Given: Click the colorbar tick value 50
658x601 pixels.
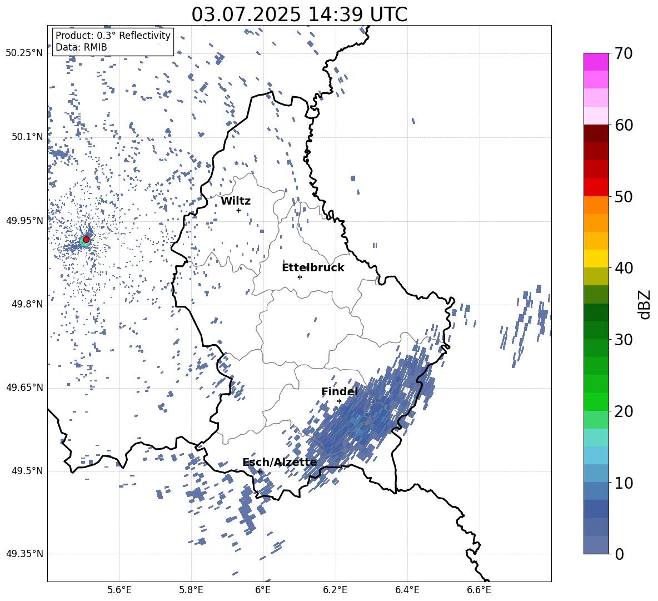Looking at the screenshot, I should (624, 196).
